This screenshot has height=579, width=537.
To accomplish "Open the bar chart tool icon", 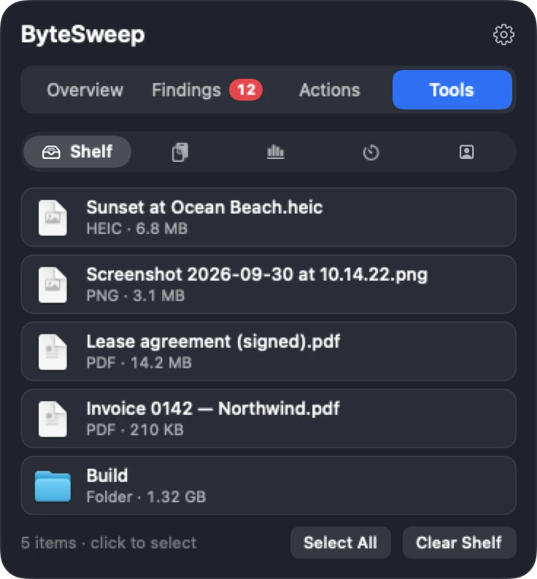I will click(x=276, y=152).
